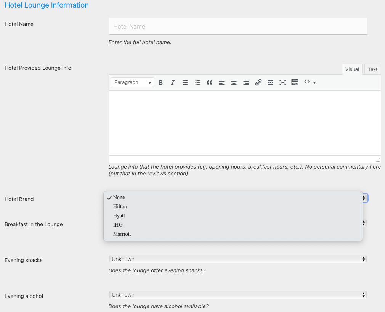Align text right
The width and height of the screenshot is (385, 312).
coord(246,82)
